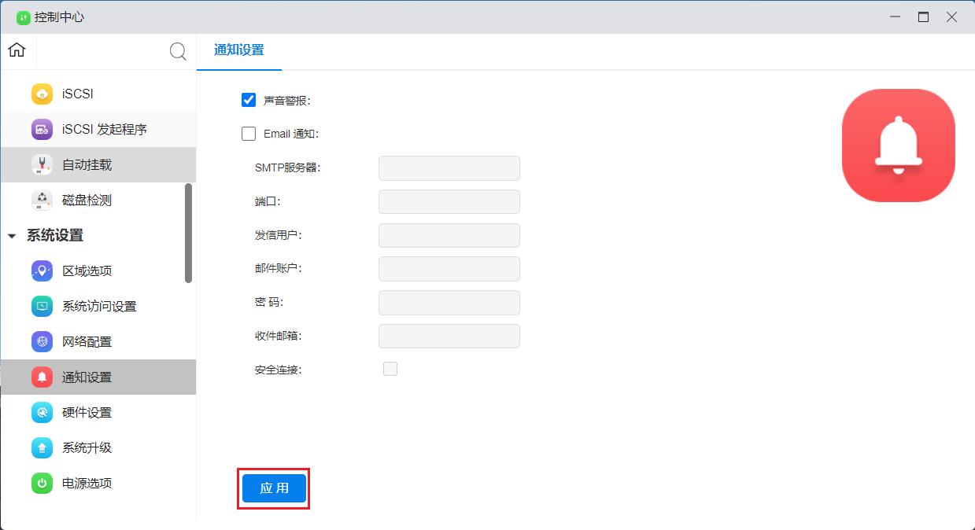The width and height of the screenshot is (975, 530).
Task: Open 区域选项 region settings icon
Action: tap(42, 271)
